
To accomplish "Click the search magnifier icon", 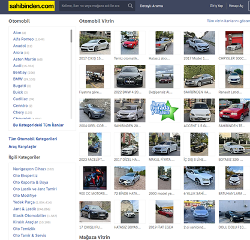I will 130,6.
